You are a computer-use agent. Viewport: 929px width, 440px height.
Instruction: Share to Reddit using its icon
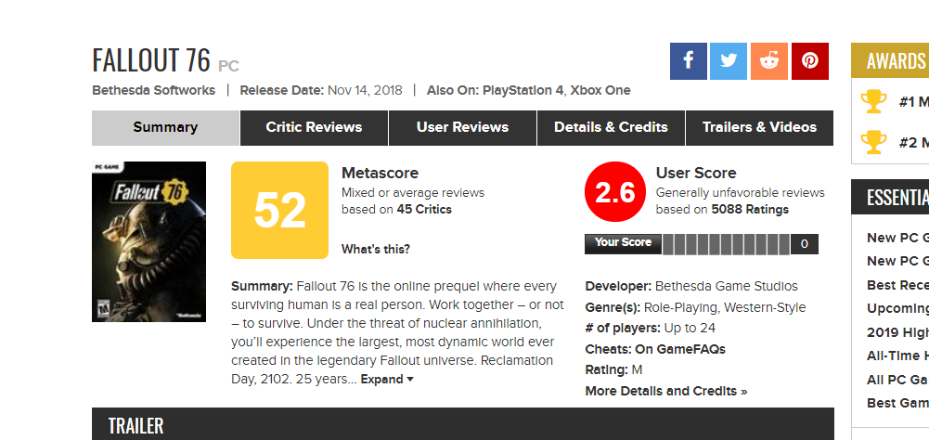pos(769,61)
